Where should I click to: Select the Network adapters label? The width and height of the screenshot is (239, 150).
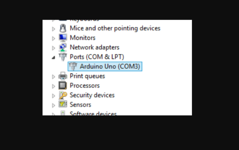point(94,47)
